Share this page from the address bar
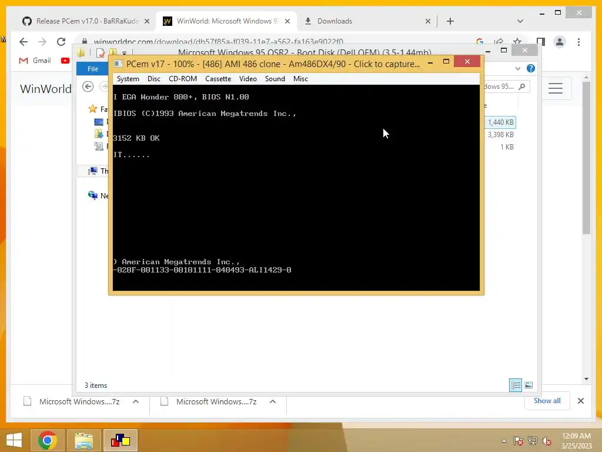This screenshot has height=452, width=602. tap(499, 42)
